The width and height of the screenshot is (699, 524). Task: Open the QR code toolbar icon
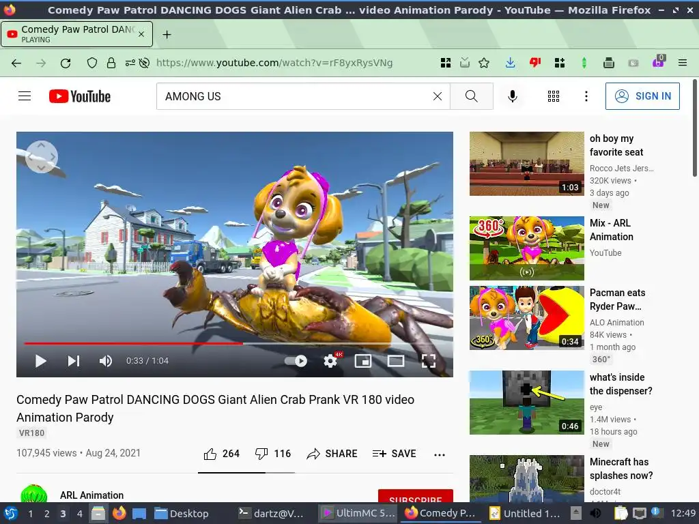(446, 63)
